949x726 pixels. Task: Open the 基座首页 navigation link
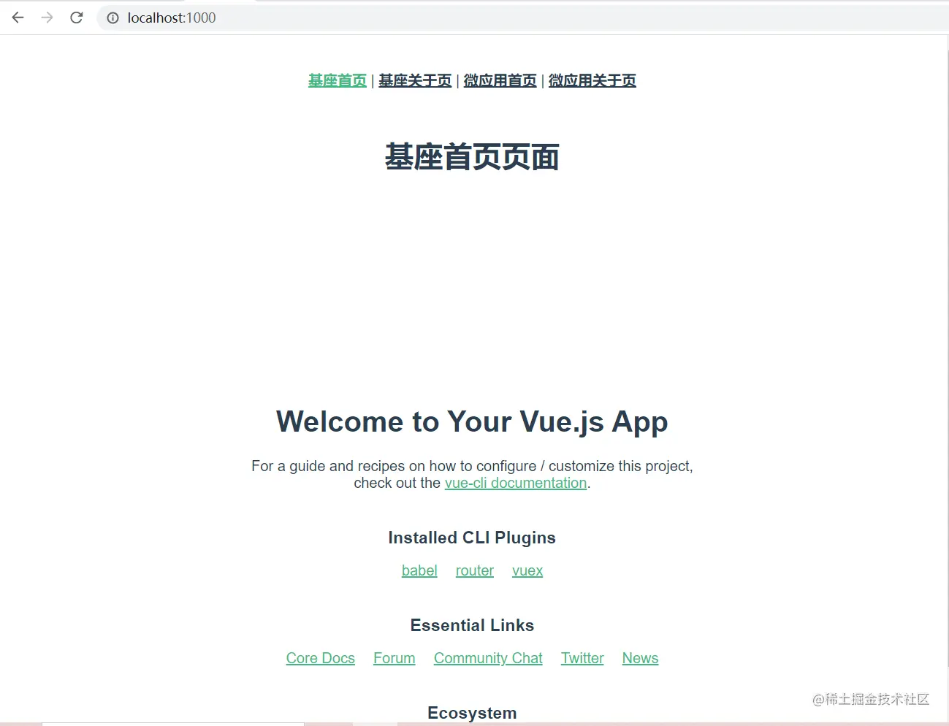click(338, 80)
